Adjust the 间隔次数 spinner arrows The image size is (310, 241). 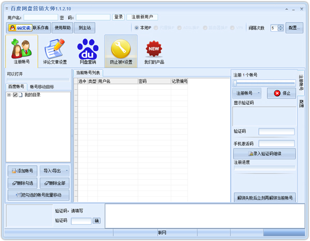pos(281,28)
